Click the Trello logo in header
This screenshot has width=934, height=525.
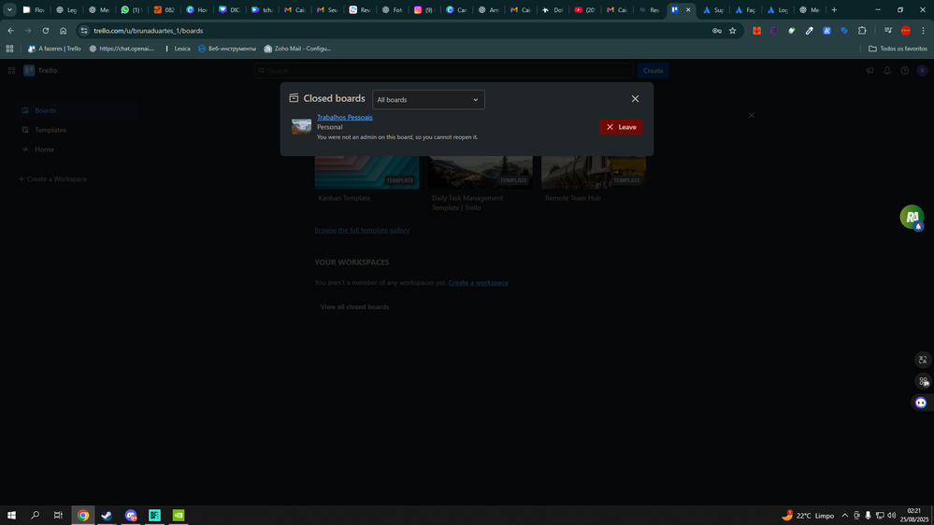(40, 70)
